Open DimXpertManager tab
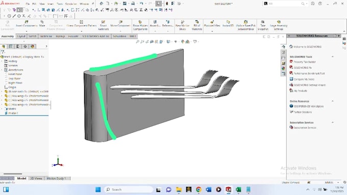347x195 pixels. [x=25, y=46]
